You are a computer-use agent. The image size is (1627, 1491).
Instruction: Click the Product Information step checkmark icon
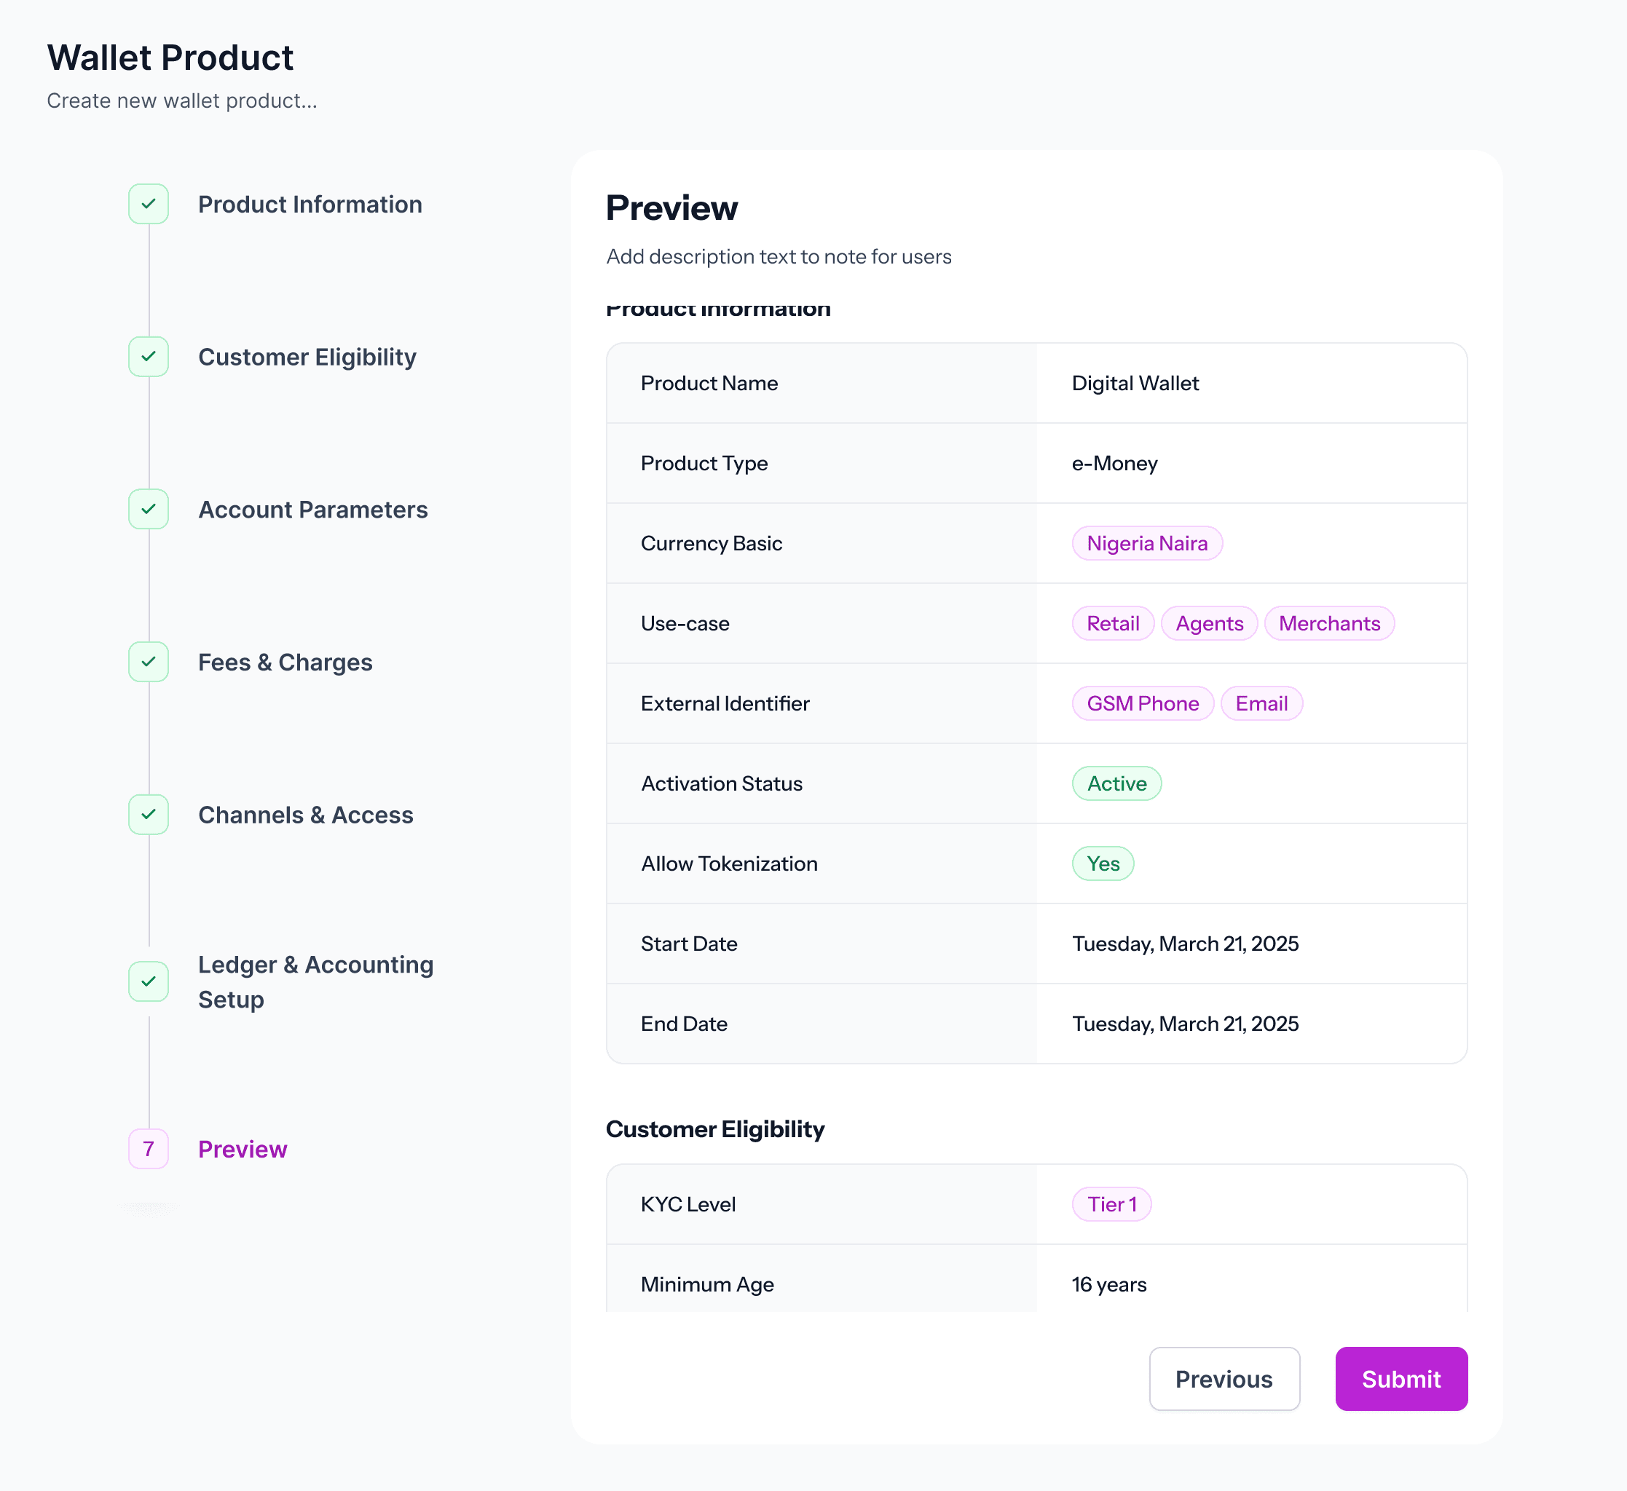coord(149,204)
